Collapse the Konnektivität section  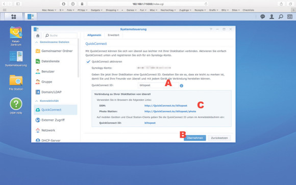(37, 101)
